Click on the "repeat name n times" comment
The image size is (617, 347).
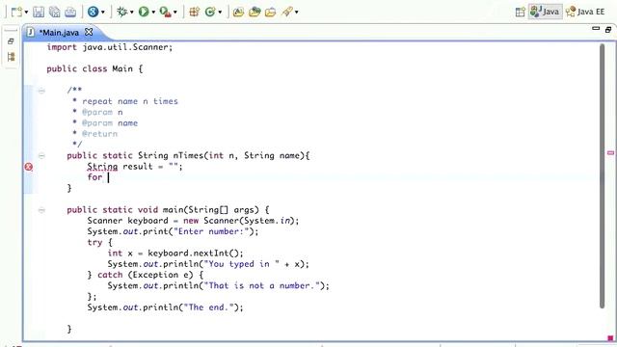(x=130, y=101)
